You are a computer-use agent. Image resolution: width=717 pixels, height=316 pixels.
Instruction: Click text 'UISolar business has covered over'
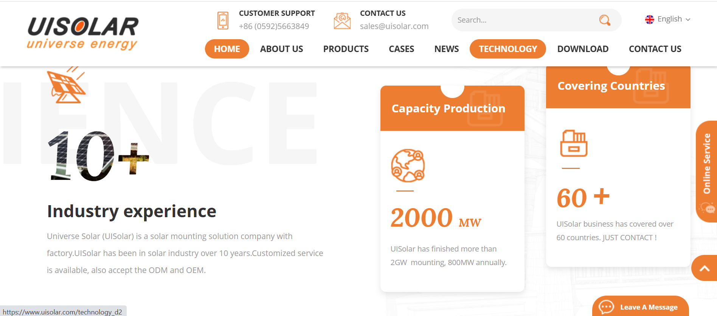[x=615, y=224]
